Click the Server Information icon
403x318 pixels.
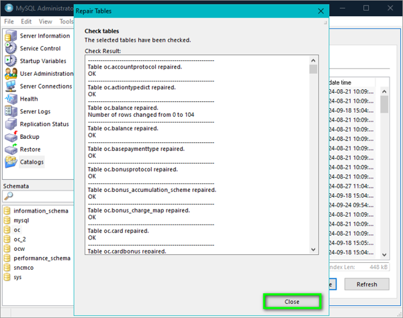11,36
